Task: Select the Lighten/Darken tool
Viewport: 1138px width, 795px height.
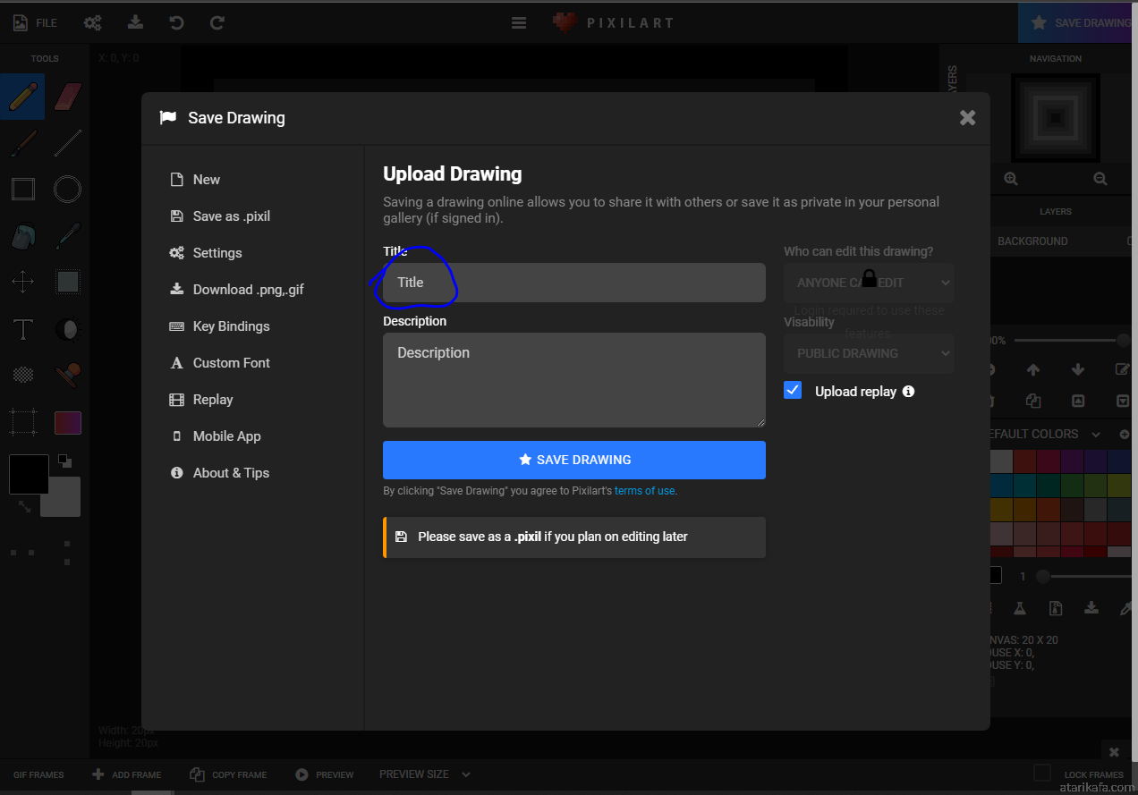Action: point(68,329)
